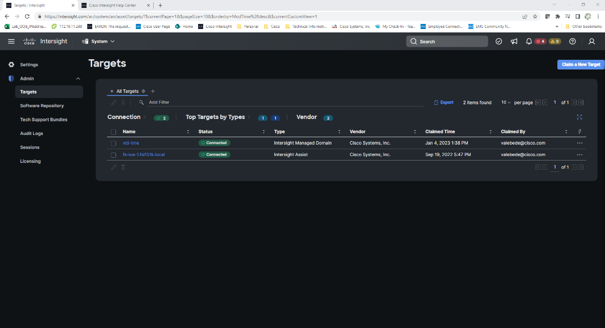Open a new browser tab

point(160,5)
